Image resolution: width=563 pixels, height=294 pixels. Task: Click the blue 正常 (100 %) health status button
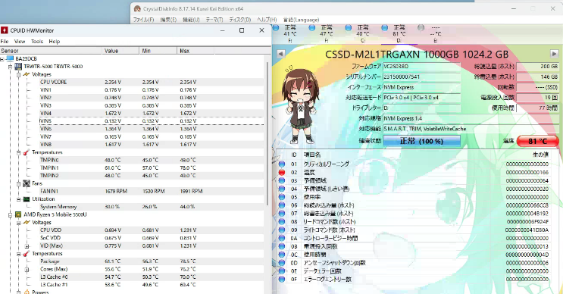point(421,141)
